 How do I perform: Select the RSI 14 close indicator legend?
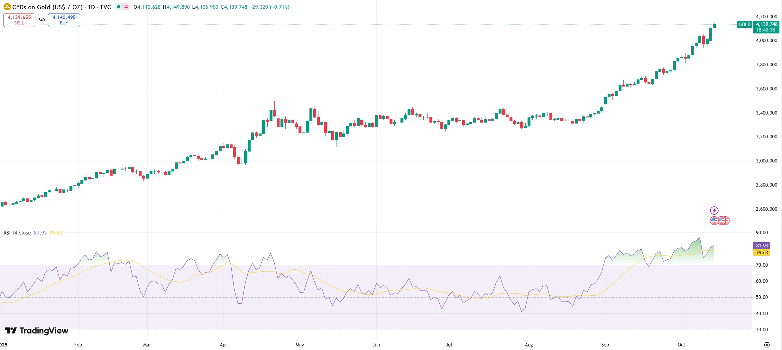click(x=17, y=233)
